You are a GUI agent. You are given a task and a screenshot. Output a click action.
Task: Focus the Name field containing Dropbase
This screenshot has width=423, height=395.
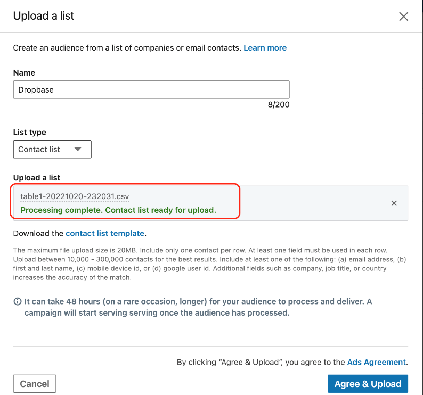[x=151, y=90]
